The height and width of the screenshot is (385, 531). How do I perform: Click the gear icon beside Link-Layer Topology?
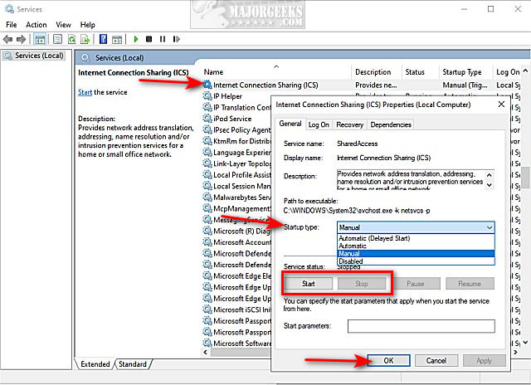point(207,163)
